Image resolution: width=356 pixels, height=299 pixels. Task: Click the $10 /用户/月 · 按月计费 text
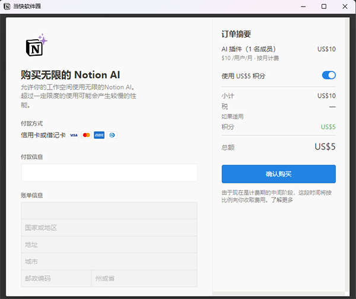click(x=250, y=58)
